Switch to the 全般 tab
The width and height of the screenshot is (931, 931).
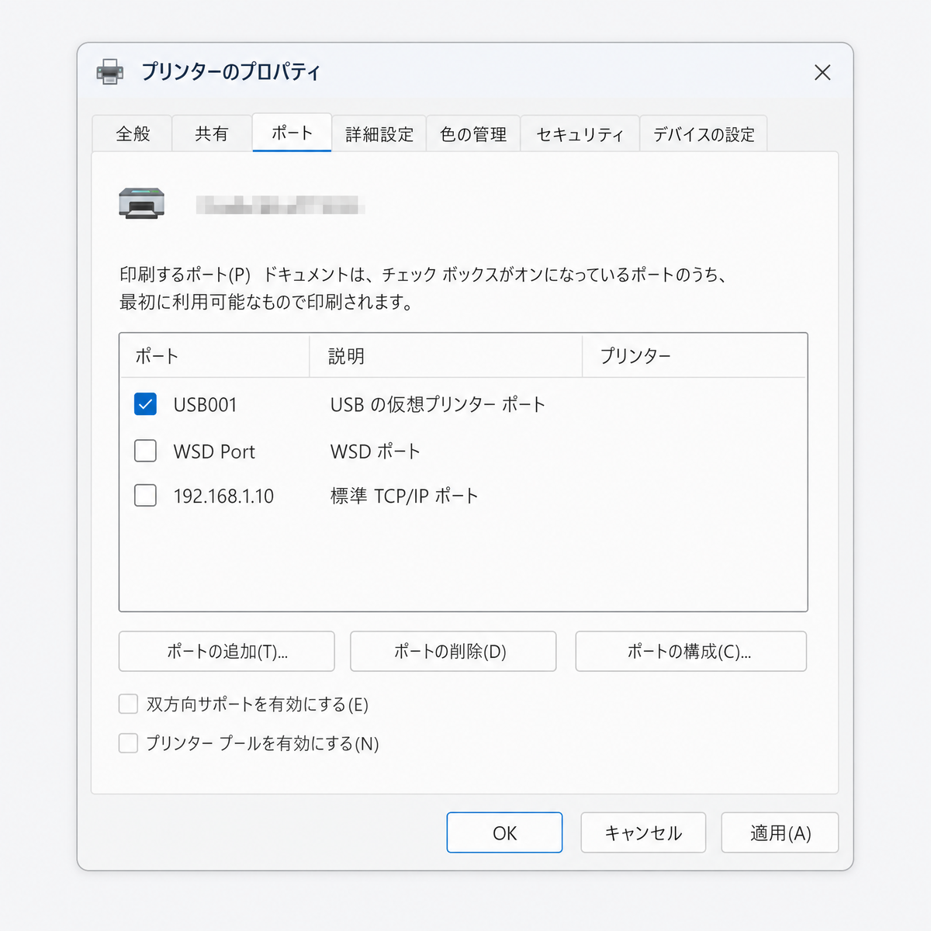[133, 133]
